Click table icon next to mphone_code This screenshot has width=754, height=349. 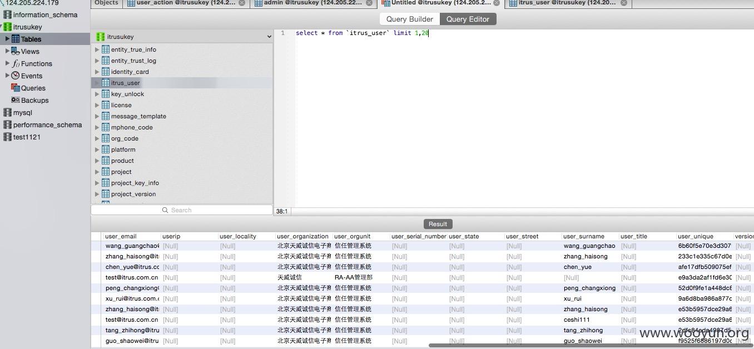106,127
